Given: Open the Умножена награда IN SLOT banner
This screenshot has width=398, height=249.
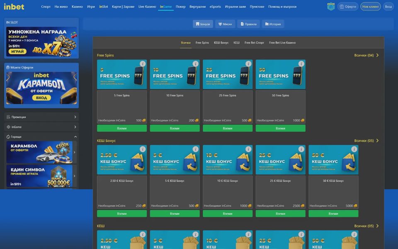Looking at the screenshot, I should (41, 42).
